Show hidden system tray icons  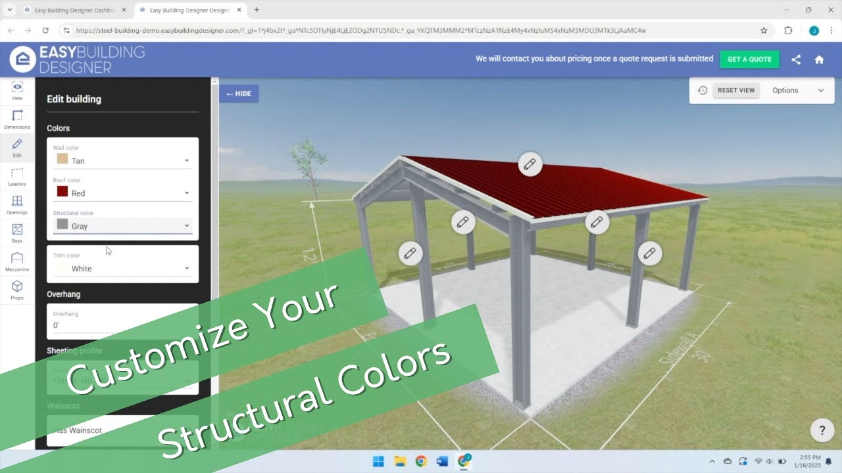[712, 461]
